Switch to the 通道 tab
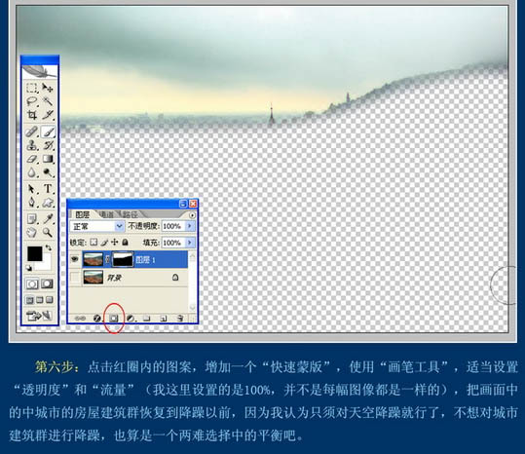The height and width of the screenshot is (454, 525). (107, 214)
